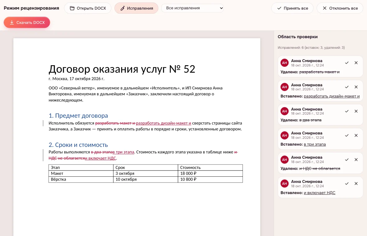Click the АН avatar beside "Удалено: разработать макет и"
Screen dimensions: 367x236
tap(284, 63)
